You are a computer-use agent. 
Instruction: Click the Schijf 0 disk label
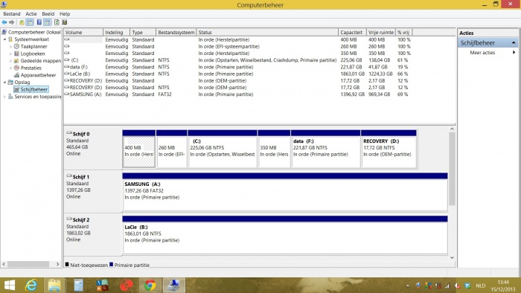pyautogui.click(x=81, y=134)
